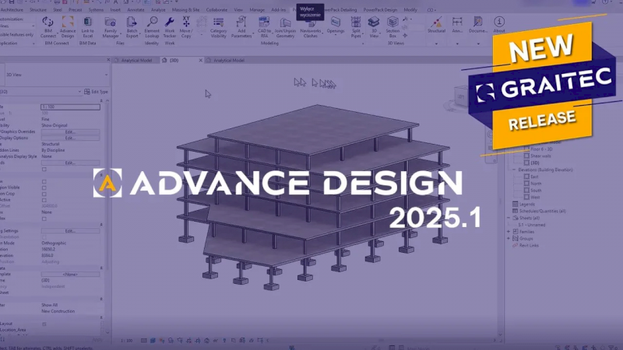The image size is (623, 350).
Task: Click Edit button for rendering Settings
Action: 70,231
